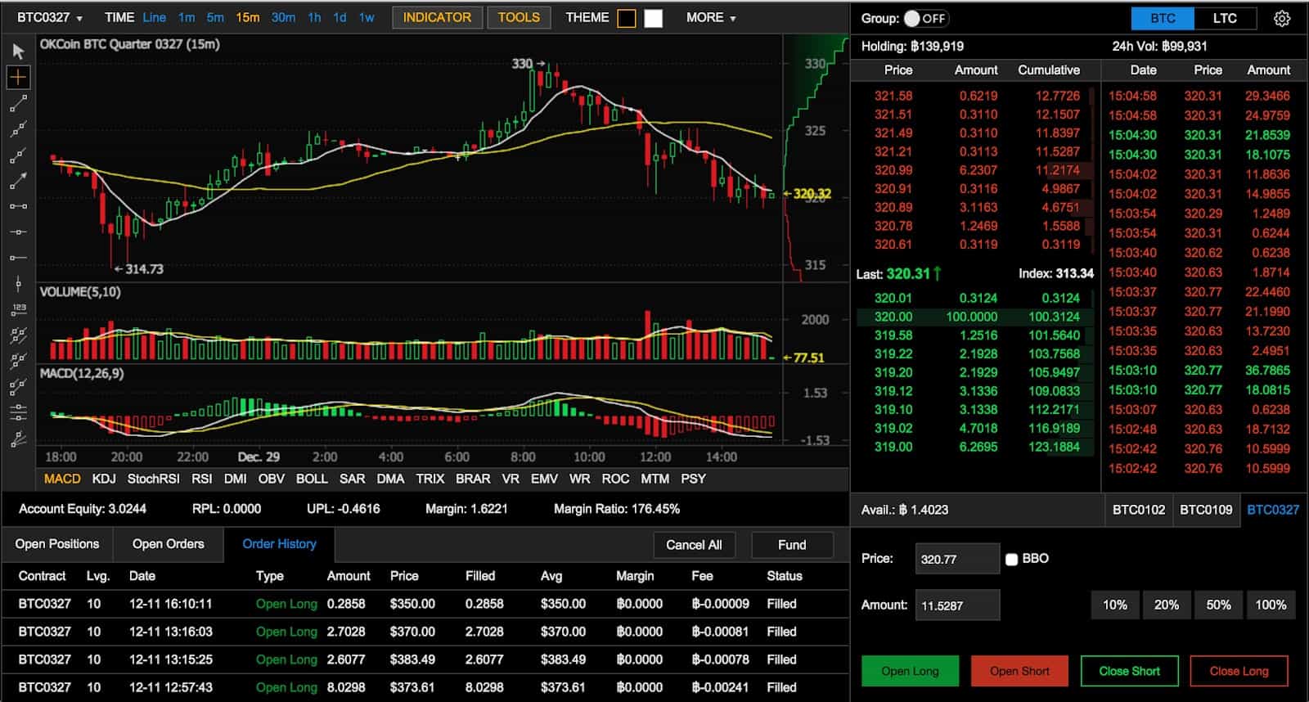Image resolution: width=1309 pixels, height=702 pixels.
Task: Set chart interval to 15m
Action: pyautogui.click(x=247, y=17)
